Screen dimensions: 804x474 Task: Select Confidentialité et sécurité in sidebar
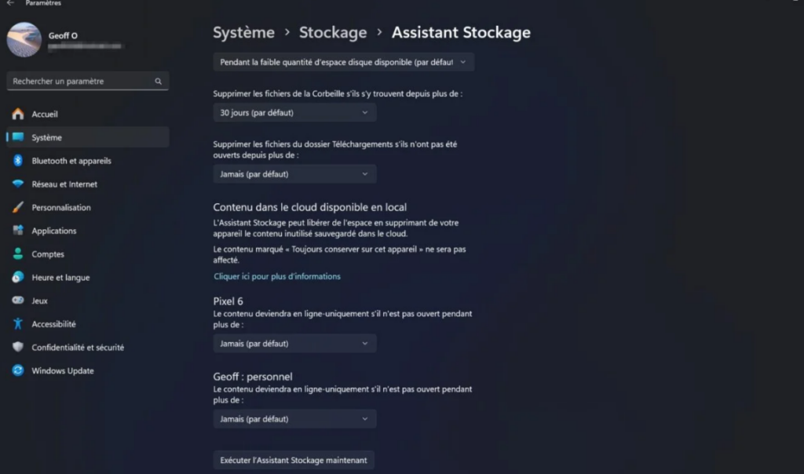point(78,348)
